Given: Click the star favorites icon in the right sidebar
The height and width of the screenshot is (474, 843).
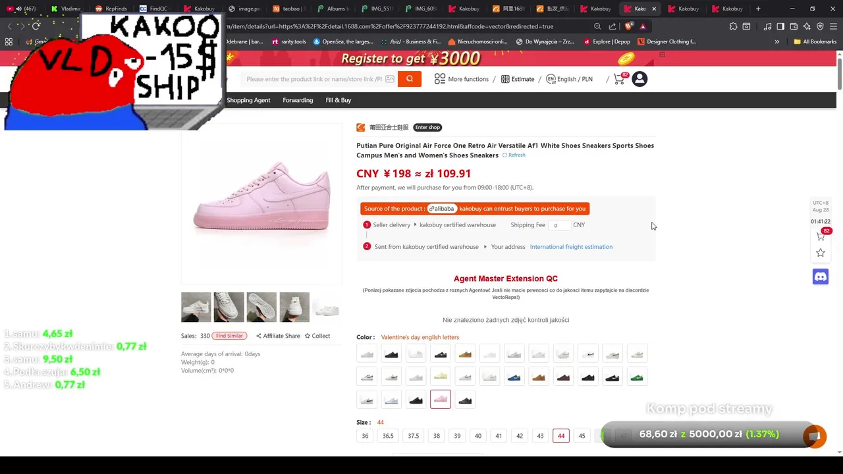Looking at the screenshot, I should pos(821,253).
